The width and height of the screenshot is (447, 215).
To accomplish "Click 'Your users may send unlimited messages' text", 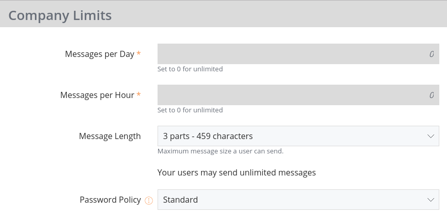I will (237, 172).
